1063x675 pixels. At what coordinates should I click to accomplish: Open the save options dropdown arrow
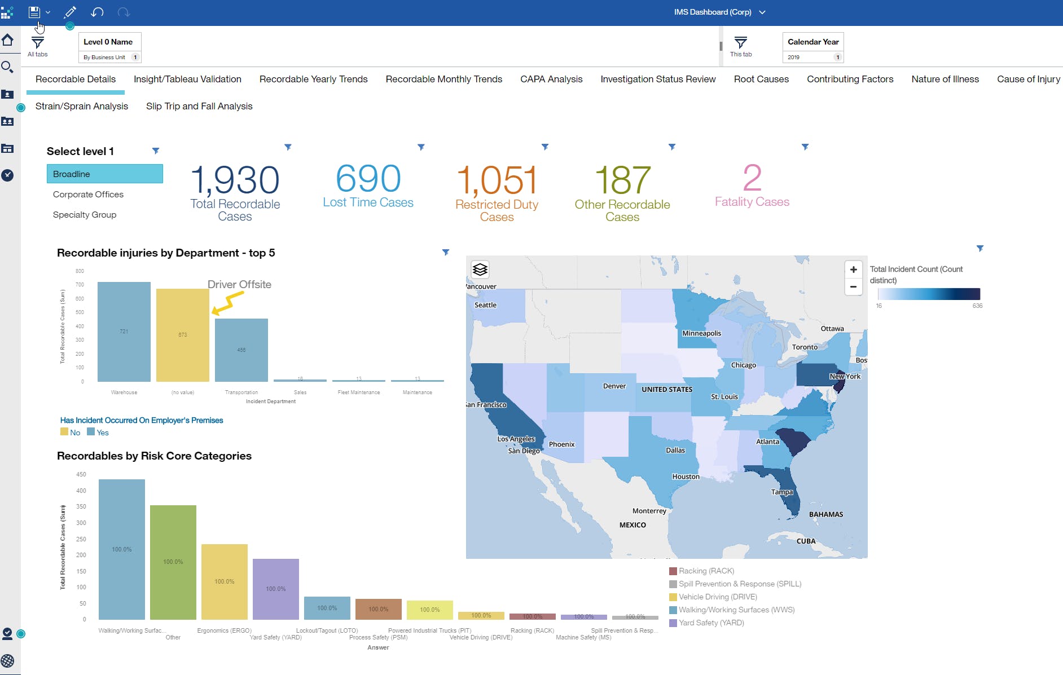pos(48,12)
